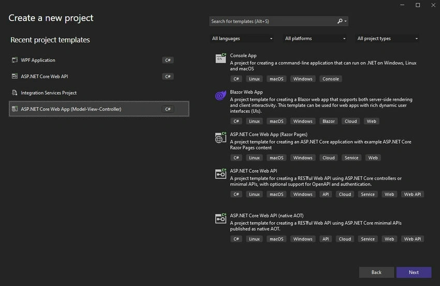
Task: Select recent ASP.NET Core Web API template
Action: pyautogui.click(x=99, y=76)
